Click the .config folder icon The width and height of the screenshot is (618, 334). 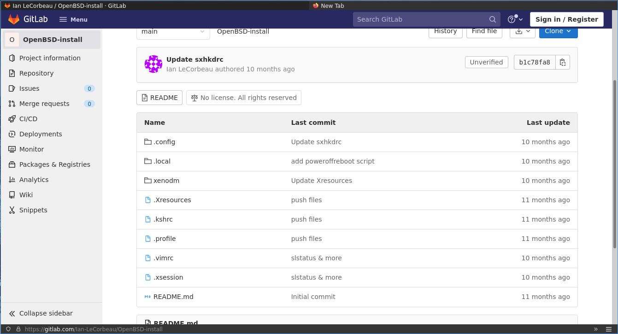coord(148,142)
